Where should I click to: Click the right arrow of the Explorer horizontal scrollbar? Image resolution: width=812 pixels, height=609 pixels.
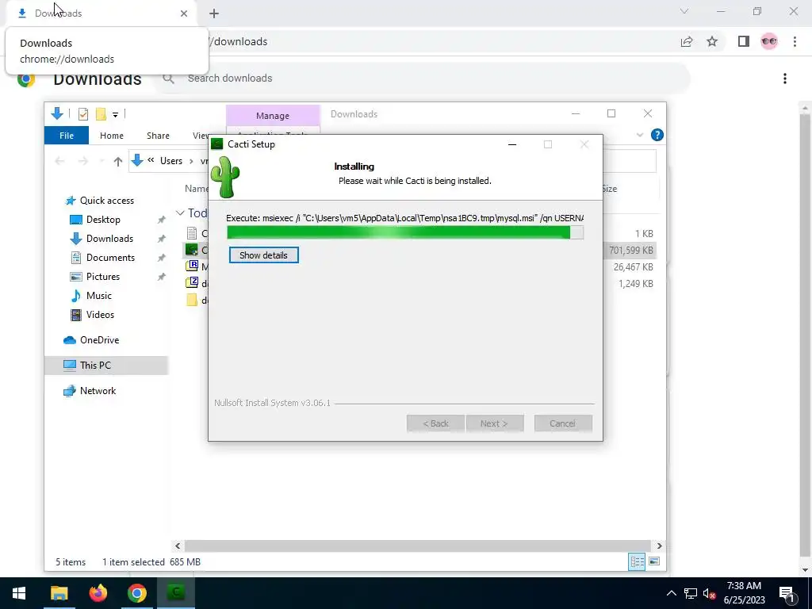coord(659,546)
